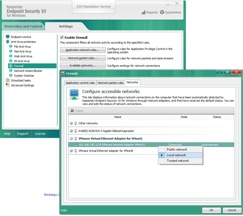Screen dimensions: 243x216
Task: Maximize the Firewall dialog window
Action: point(227,72)
